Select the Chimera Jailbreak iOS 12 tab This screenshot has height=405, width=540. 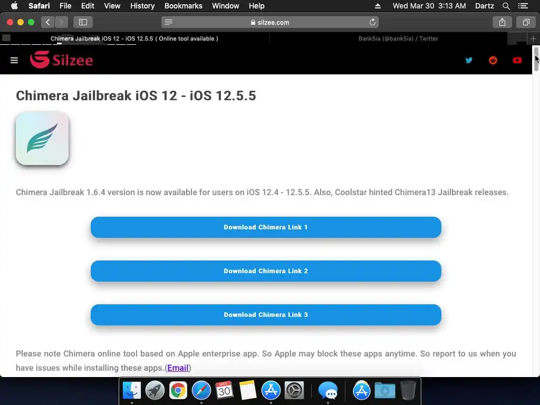[134, 38]
